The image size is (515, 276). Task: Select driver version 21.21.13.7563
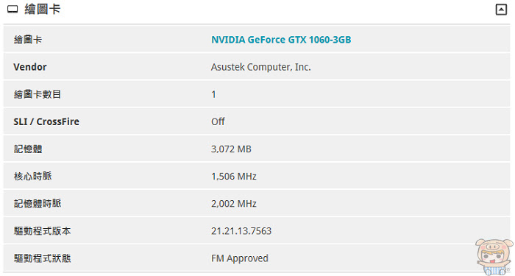(x=241, y=231)
